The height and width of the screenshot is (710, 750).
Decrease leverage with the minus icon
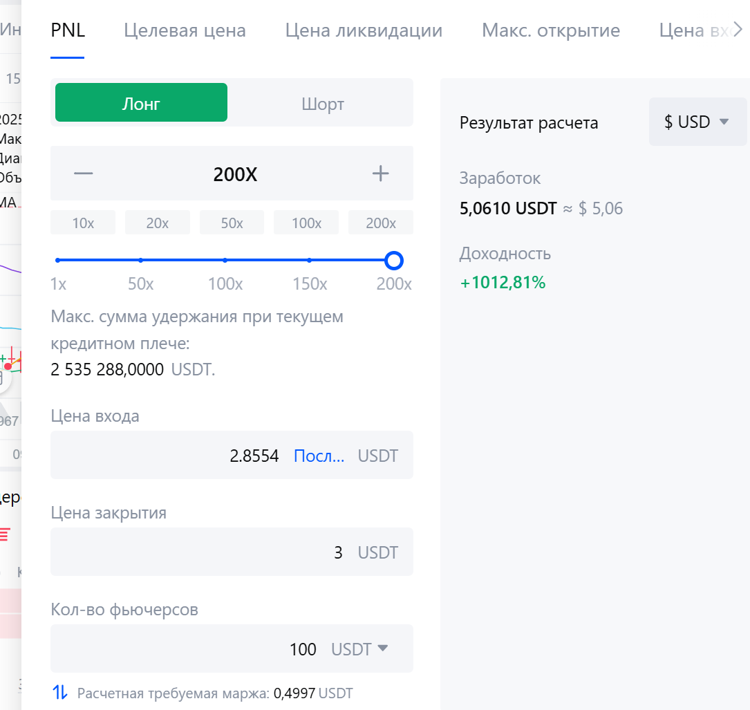[x=84, y=174]
